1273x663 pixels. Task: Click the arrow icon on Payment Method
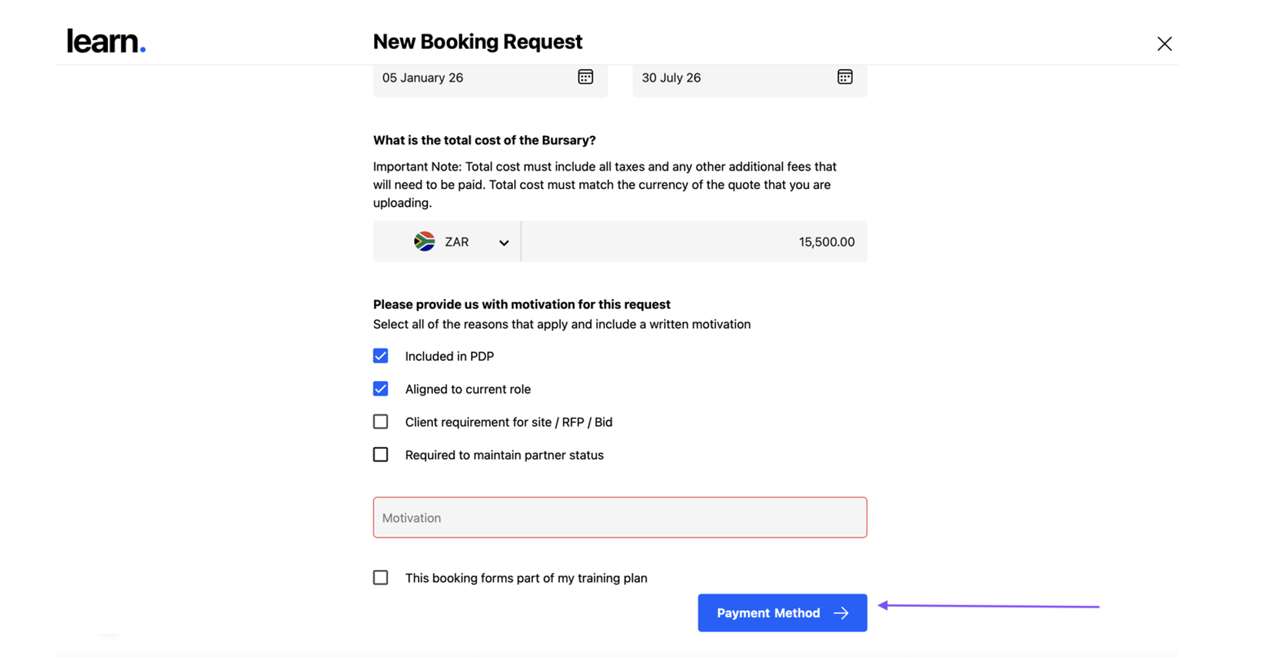point(841,613)
